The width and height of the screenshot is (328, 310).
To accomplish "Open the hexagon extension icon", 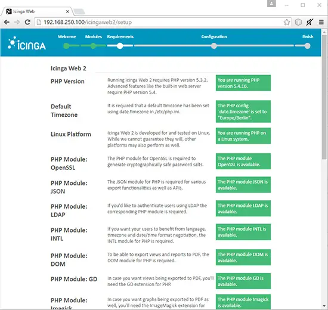I will click(298, 22).
